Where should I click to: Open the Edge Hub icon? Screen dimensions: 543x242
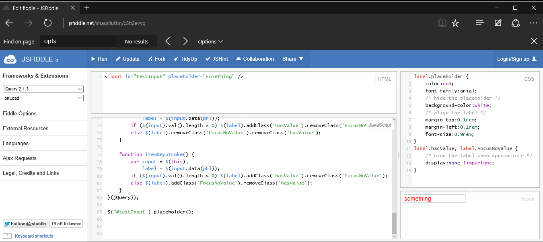click(x=479, y=23)
